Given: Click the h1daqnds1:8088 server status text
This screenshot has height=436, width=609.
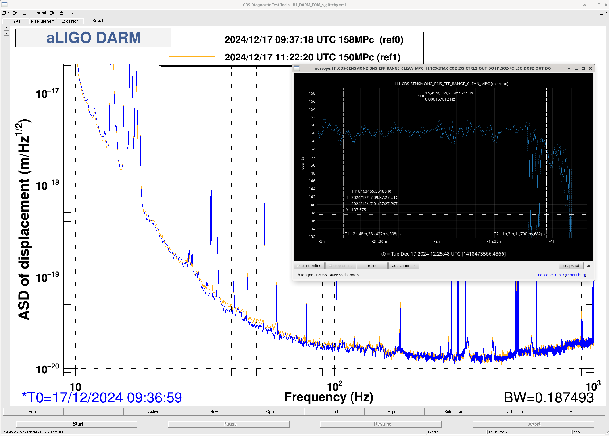Looking at the screenshot, I should click(329, 275).
